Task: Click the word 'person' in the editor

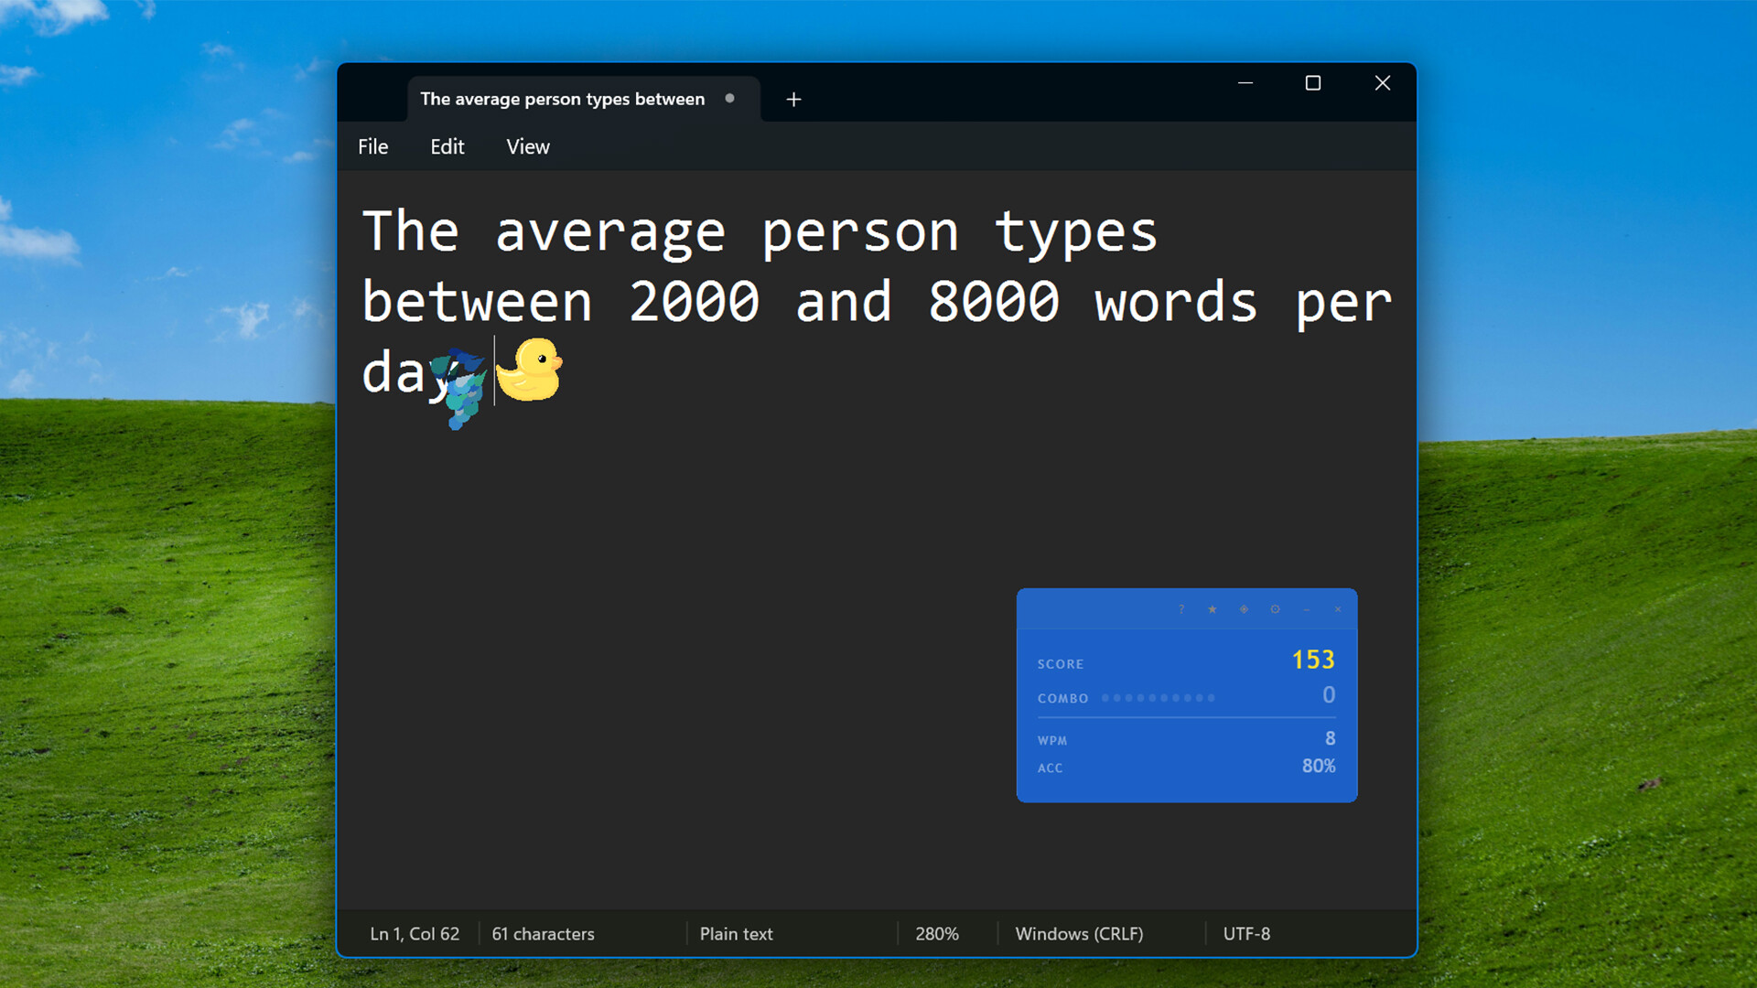Action: coord(860,234)
